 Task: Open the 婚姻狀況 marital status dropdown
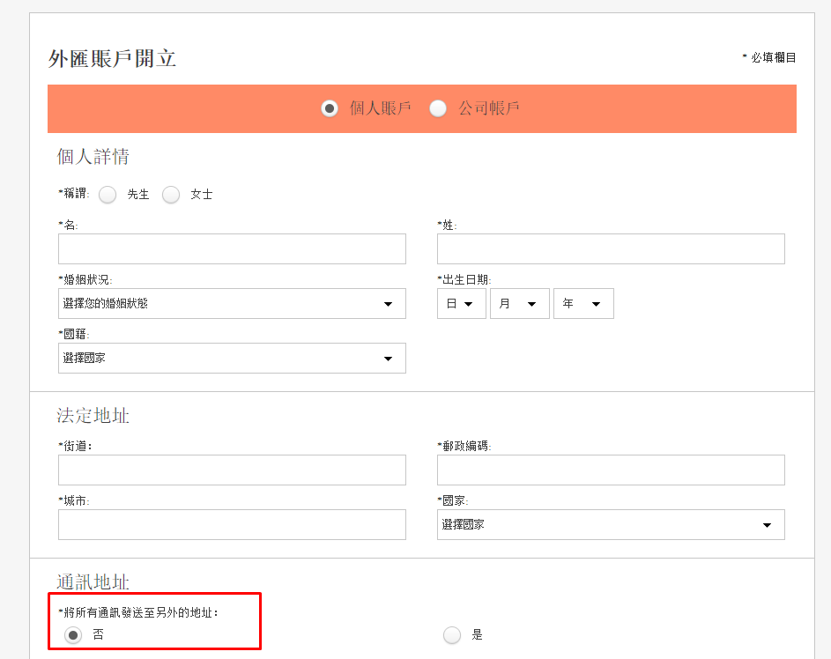(x=232, y=304)
